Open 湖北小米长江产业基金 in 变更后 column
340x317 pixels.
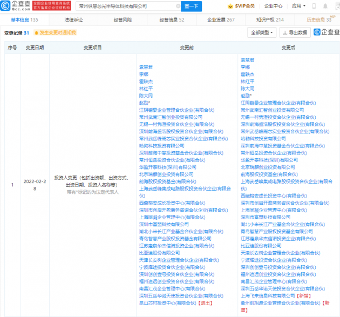pyautogui.click(x=283, y=224)
